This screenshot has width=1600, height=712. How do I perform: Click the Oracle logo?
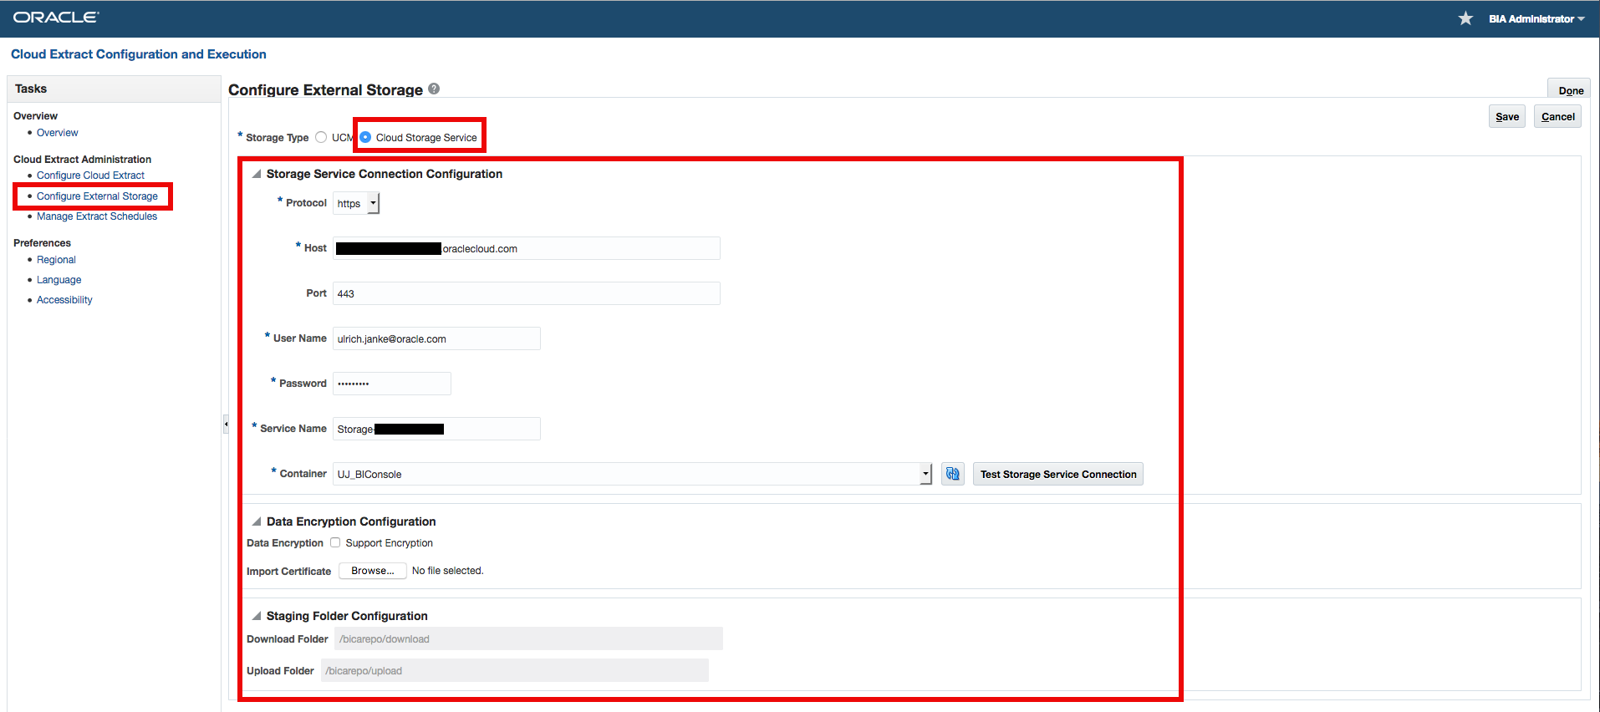pyautogui.click(x=56, y=18)
